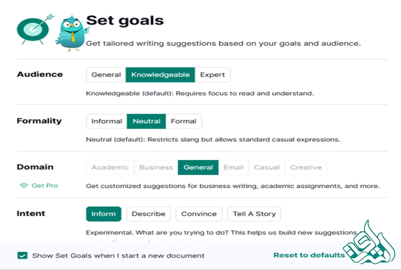Click Reset to defaults link

(309, 255)
